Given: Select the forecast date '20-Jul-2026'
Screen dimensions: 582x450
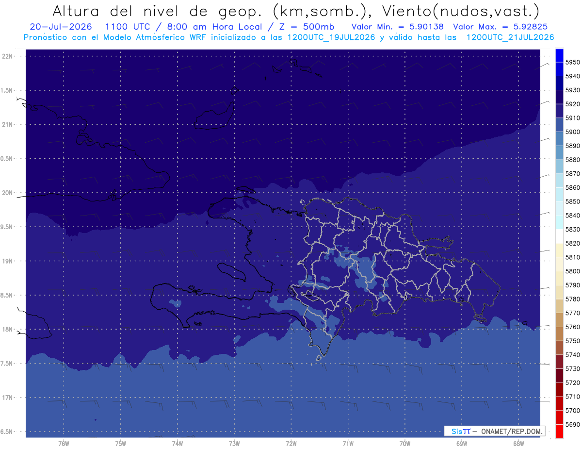Looking at the screenshot, I should point(61,27).
